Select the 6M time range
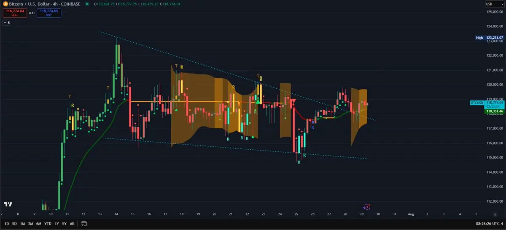Viewport: 506px width, 230px height. point(39,223)
